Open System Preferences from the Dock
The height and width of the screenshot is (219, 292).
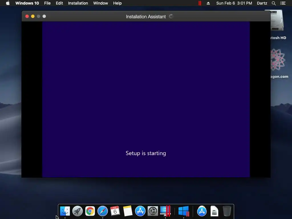coord(153,211)
